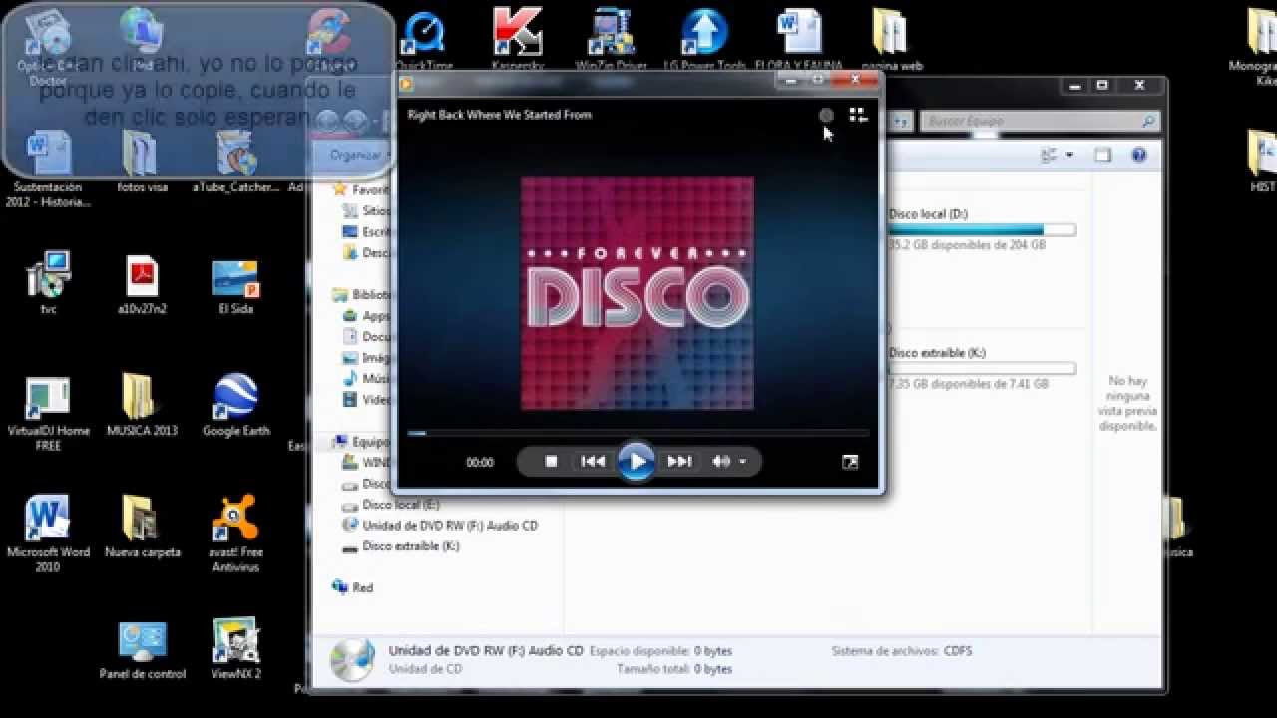Click the Disco local (D:) capacity bar

click(x=982, y=230)
